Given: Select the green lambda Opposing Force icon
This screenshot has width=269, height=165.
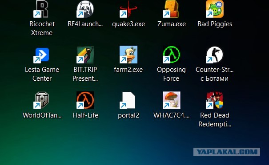Looking at the screenshot, I should click(x=172, y=55).
